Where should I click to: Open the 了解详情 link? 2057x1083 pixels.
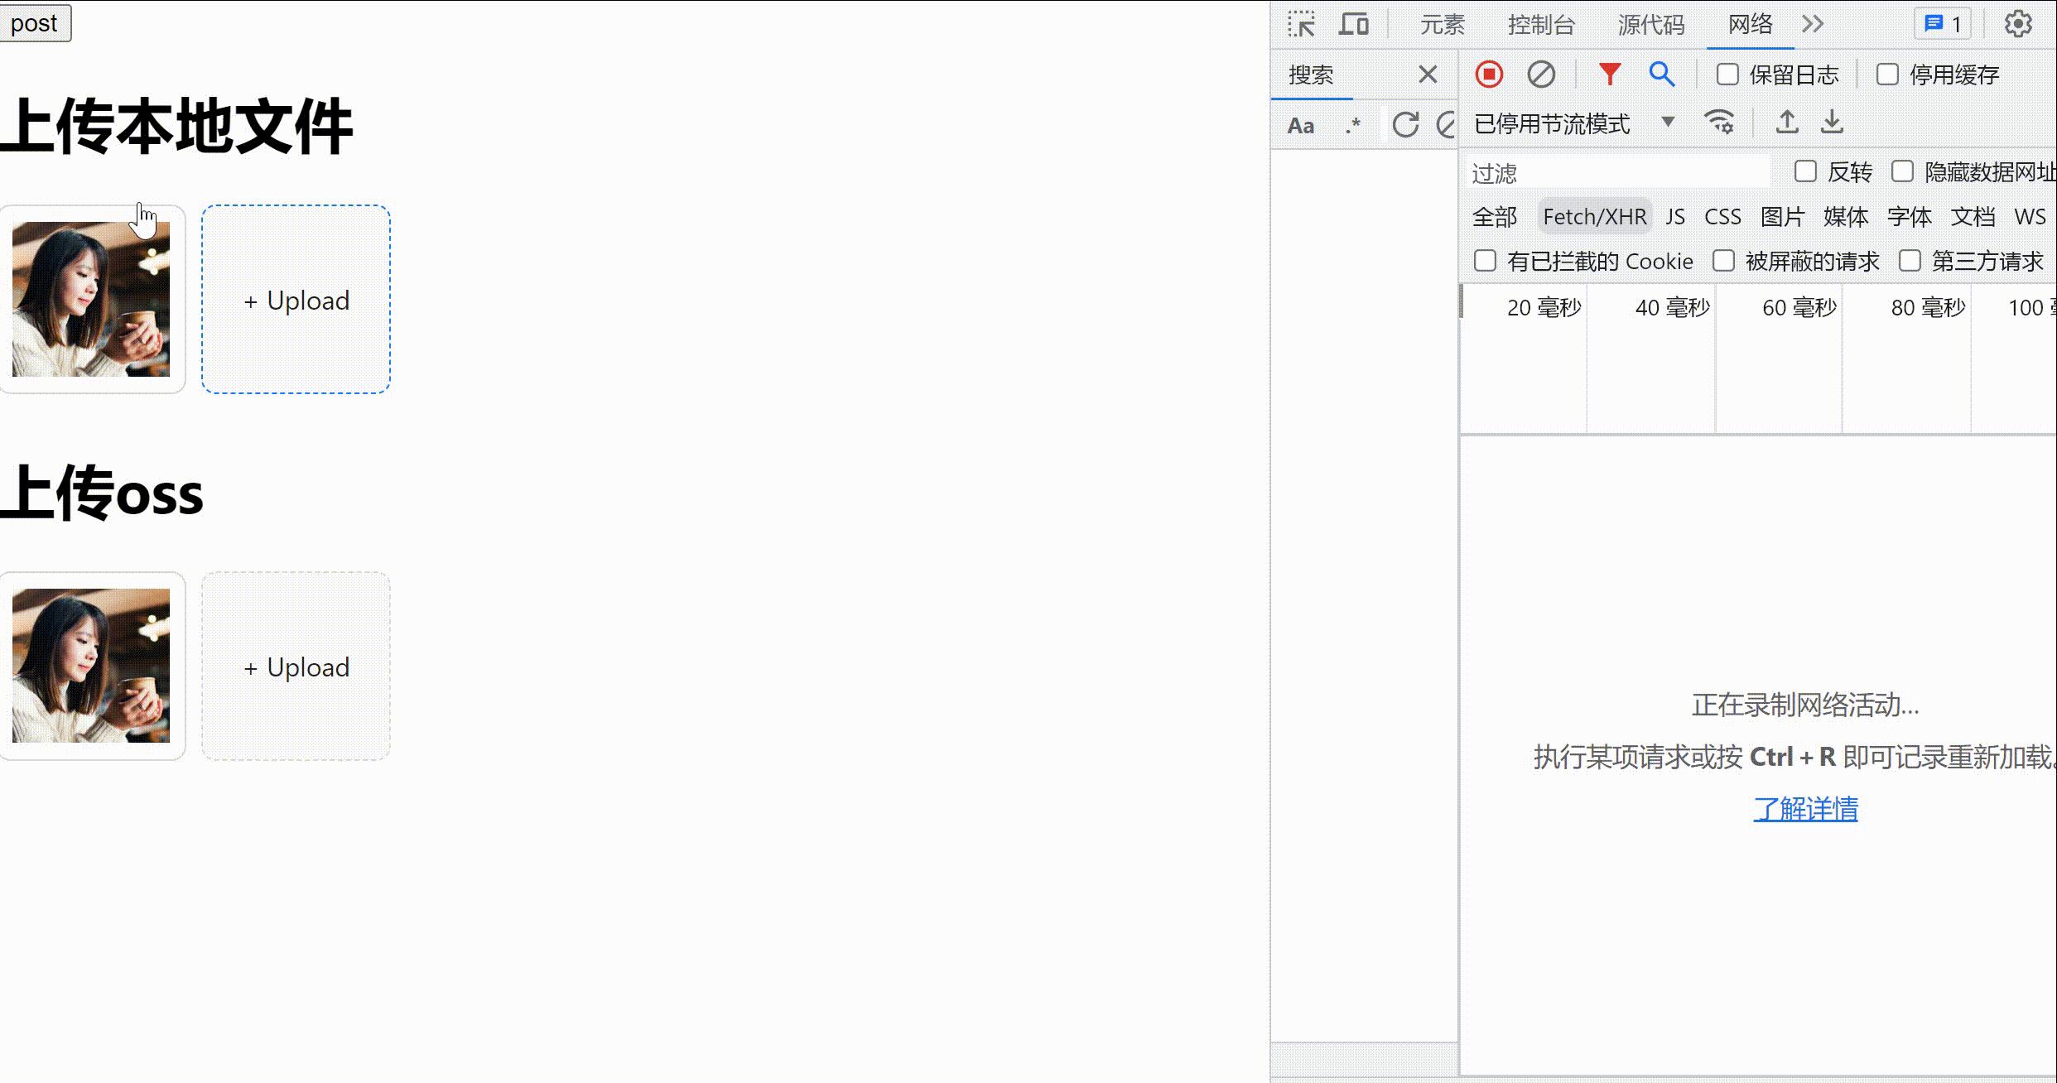[1805, 808]
